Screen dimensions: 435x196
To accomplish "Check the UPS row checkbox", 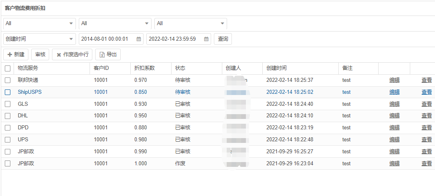I will (x=8, y=140).
